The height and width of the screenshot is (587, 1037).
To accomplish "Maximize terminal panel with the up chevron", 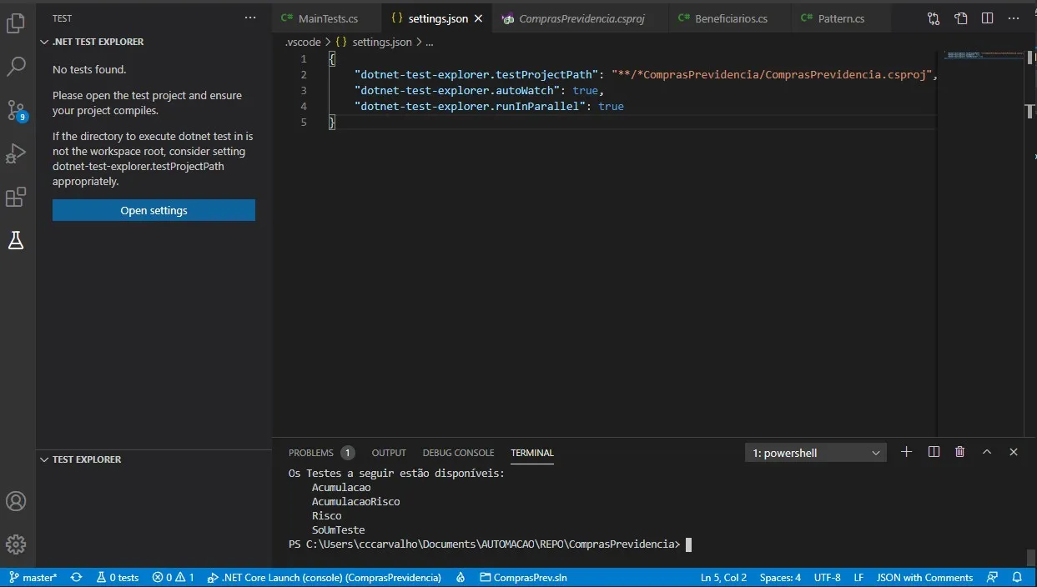I will (987, 452).
